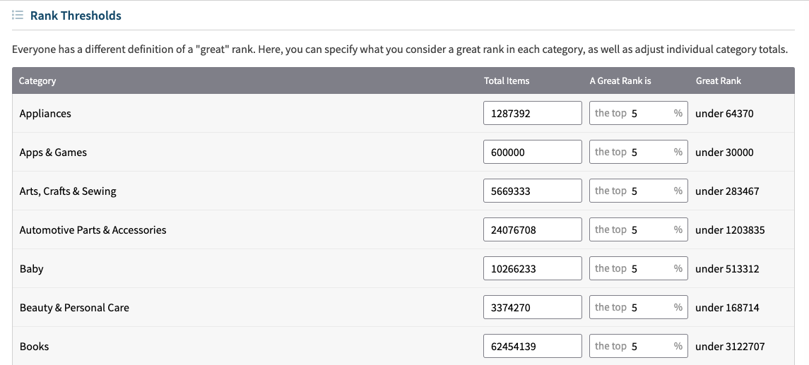Image resolution: width=809 pixels, height=365 pixels.
Task: Focus the Arts, Crafts & Sewing total items field
Action: click(x=533, y=191)
